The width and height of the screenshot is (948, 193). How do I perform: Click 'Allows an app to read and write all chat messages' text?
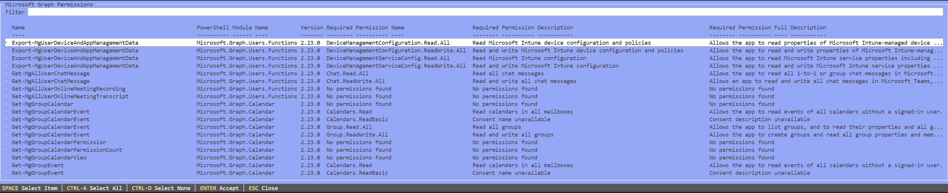point(826,81)
